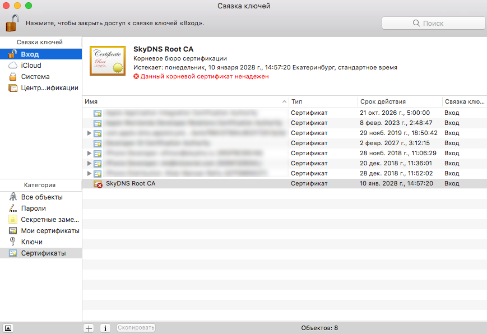Click the certificate icon in the 29 нояб. 2019 row
The height and width of the screenshot is (334, 487).
coord(98,133)
